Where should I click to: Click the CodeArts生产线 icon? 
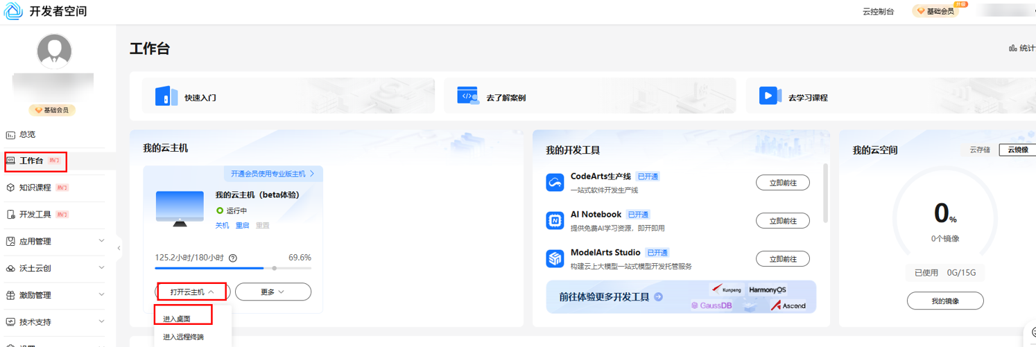click(555, 183)
